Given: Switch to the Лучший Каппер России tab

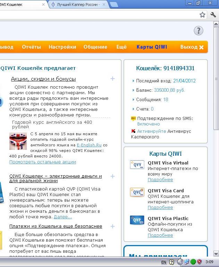Looking at the screenshot, I should click(78, 5).
